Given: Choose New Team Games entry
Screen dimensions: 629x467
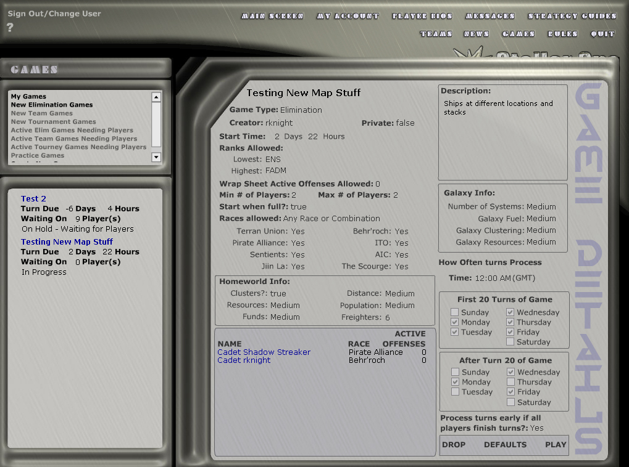Looking at the screenshot, I should (x=42, y=113).
